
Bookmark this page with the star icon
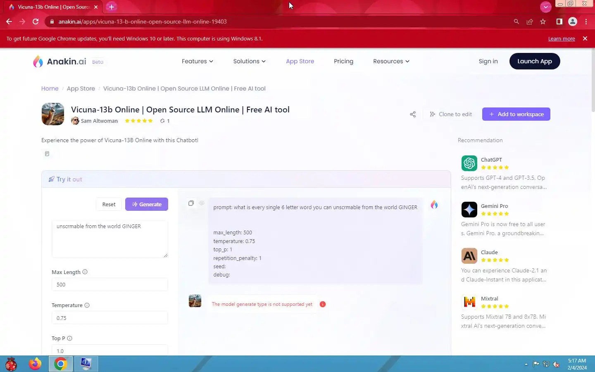(x=543, y=21)
